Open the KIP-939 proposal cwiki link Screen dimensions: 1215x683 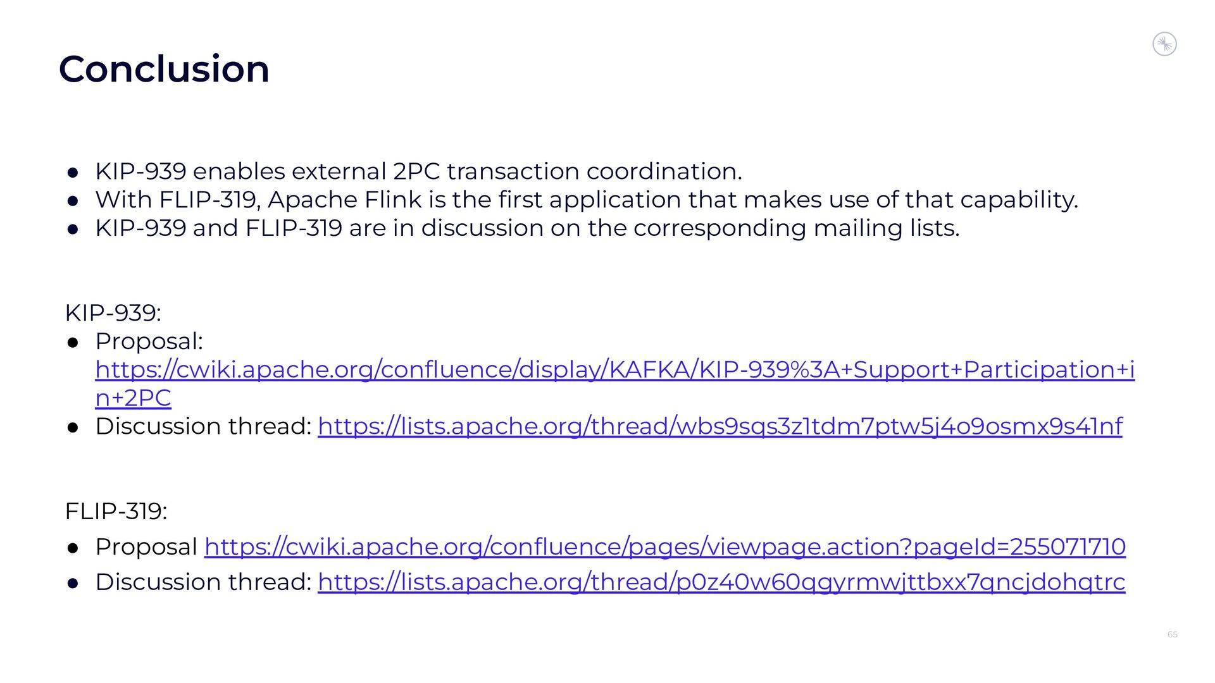coord(615,369)
